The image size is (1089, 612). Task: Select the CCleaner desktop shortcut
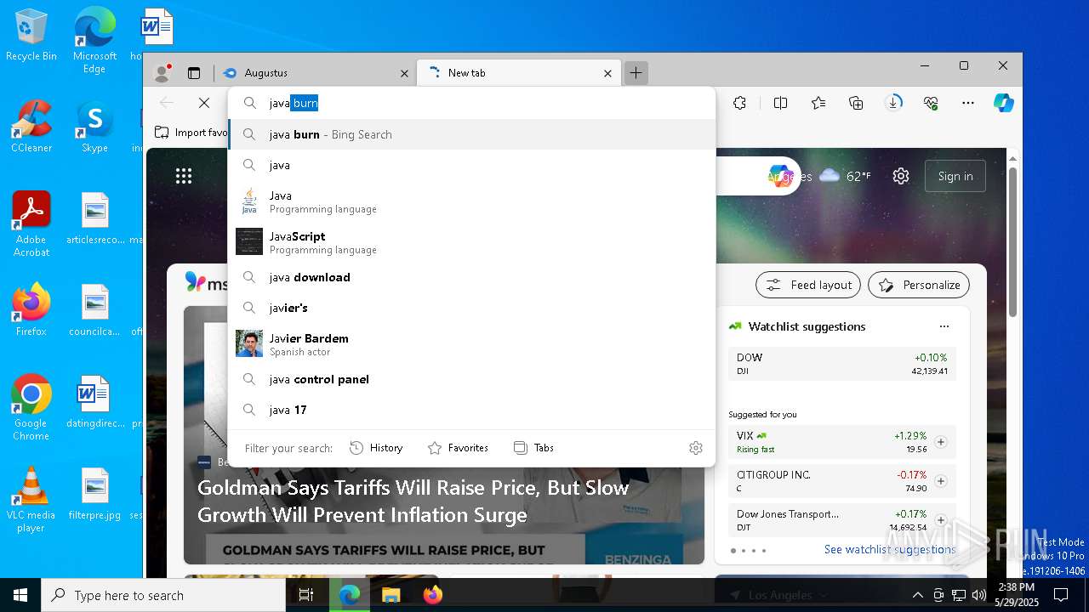point(31,127)
